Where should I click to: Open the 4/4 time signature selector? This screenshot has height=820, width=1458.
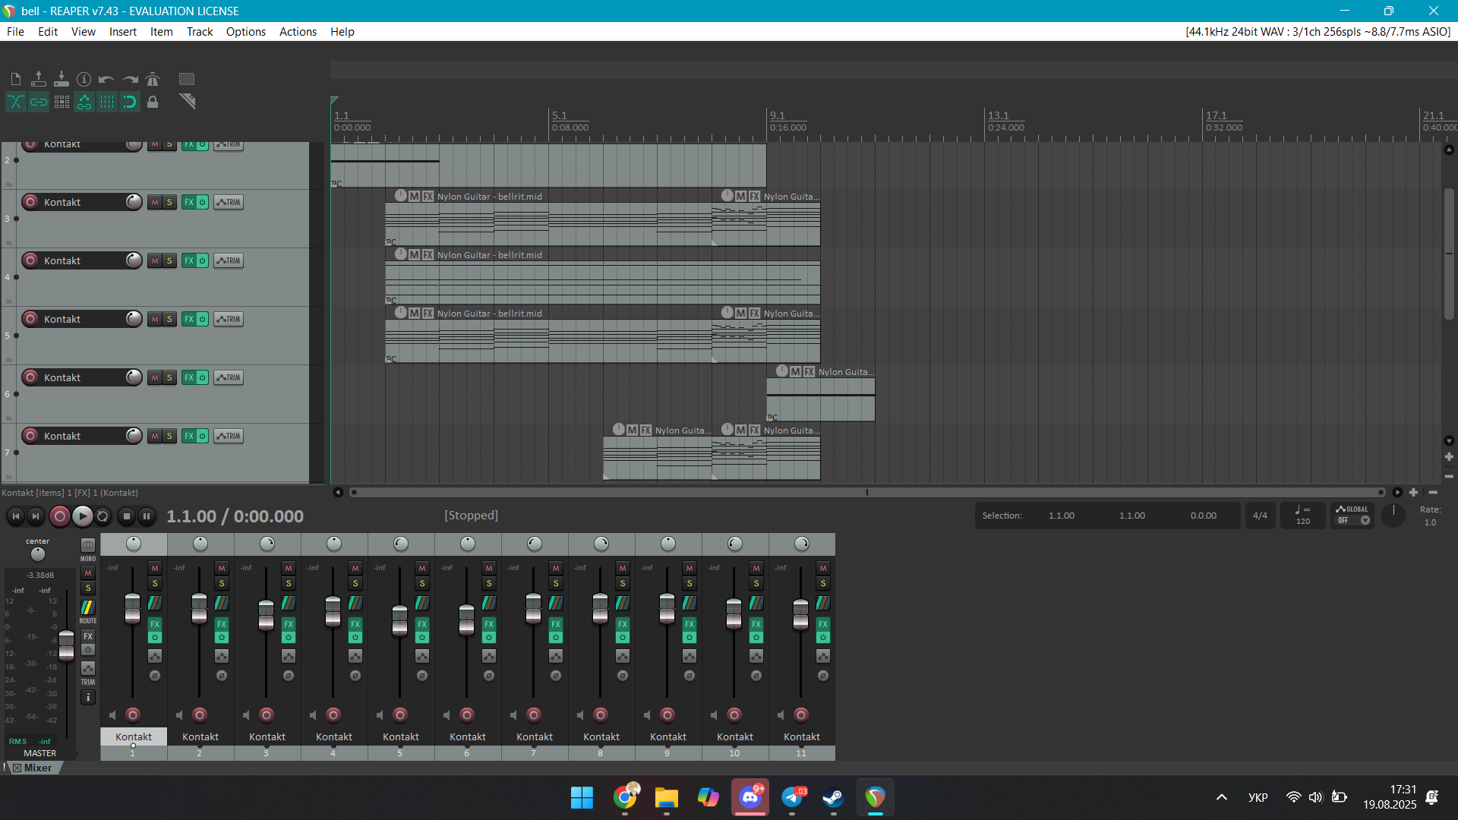[x=1260, y=516]
